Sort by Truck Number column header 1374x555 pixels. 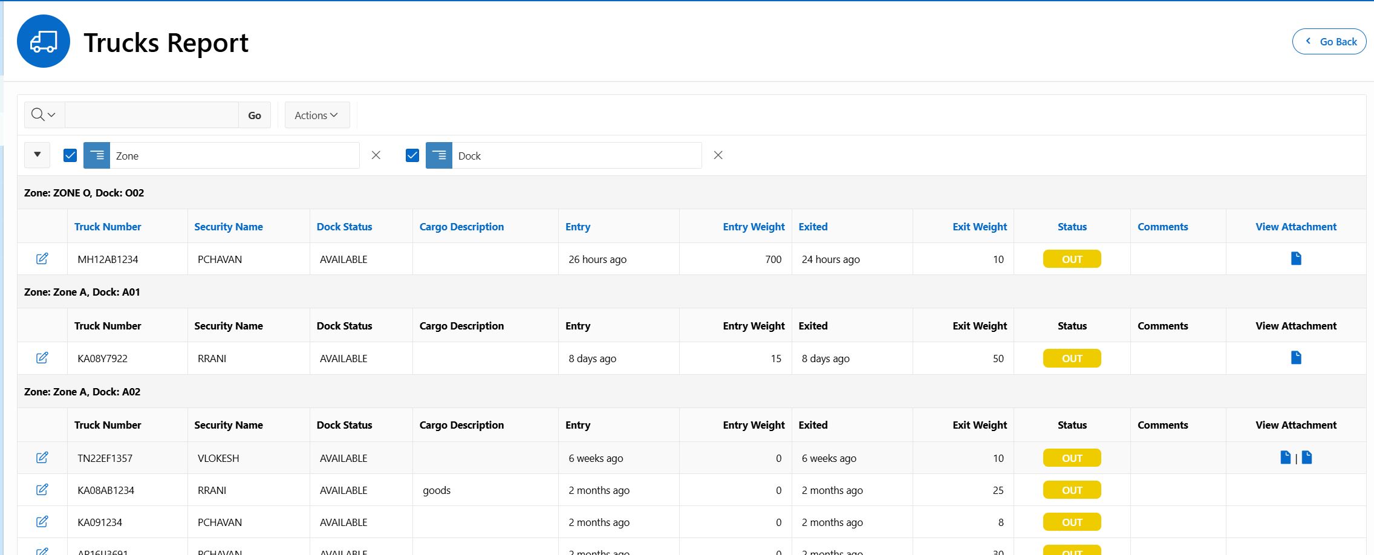108,227
